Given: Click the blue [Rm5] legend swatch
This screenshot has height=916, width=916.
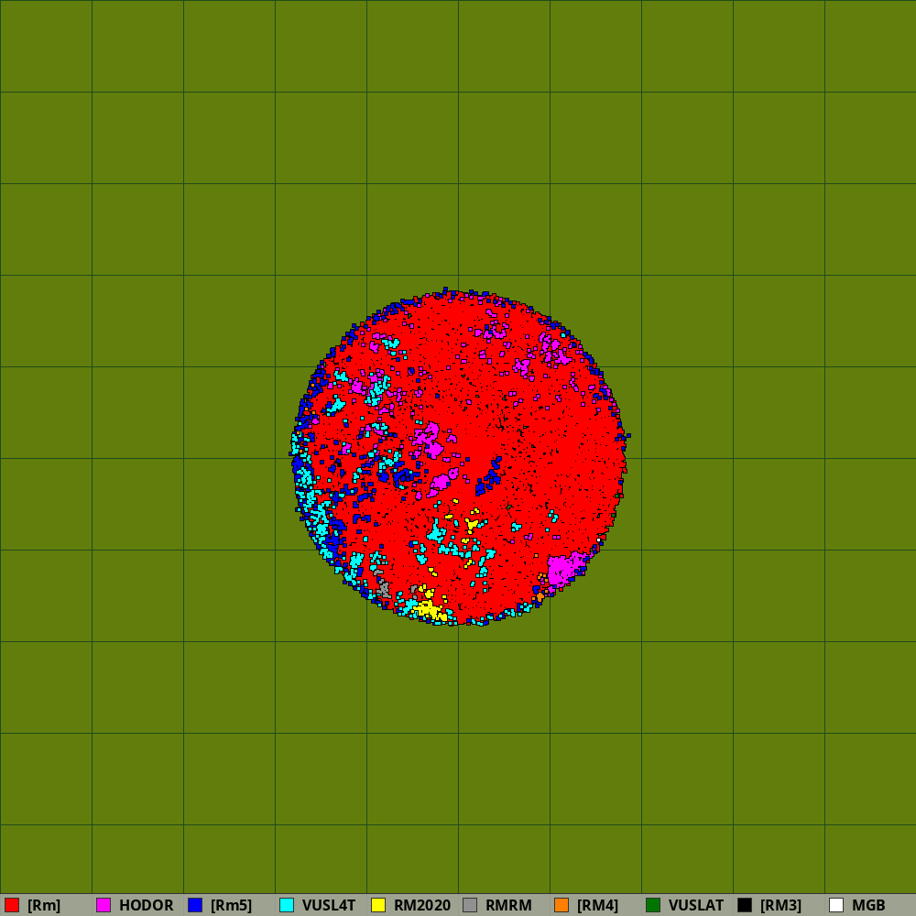Looking at the screenshot, I should click(195, 905).
